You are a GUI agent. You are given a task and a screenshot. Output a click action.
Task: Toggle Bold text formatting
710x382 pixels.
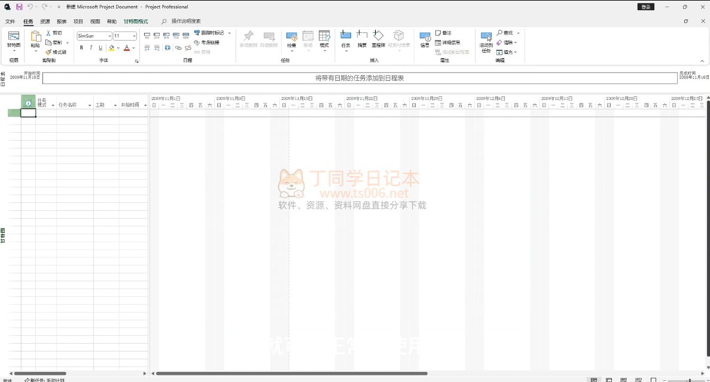pos(81,48)
